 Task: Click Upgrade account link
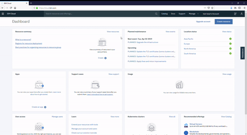203,22
